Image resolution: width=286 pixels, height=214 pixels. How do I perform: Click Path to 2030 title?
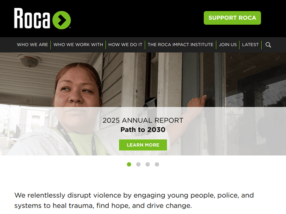tap(143, 130)
